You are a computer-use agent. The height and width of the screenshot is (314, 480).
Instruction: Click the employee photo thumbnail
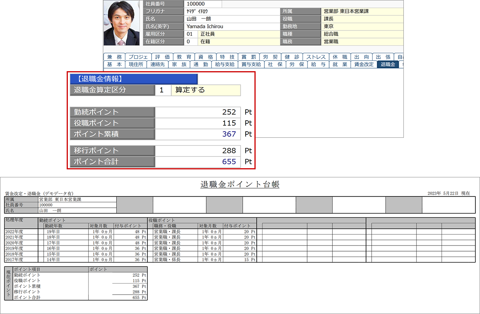[122, 23]
